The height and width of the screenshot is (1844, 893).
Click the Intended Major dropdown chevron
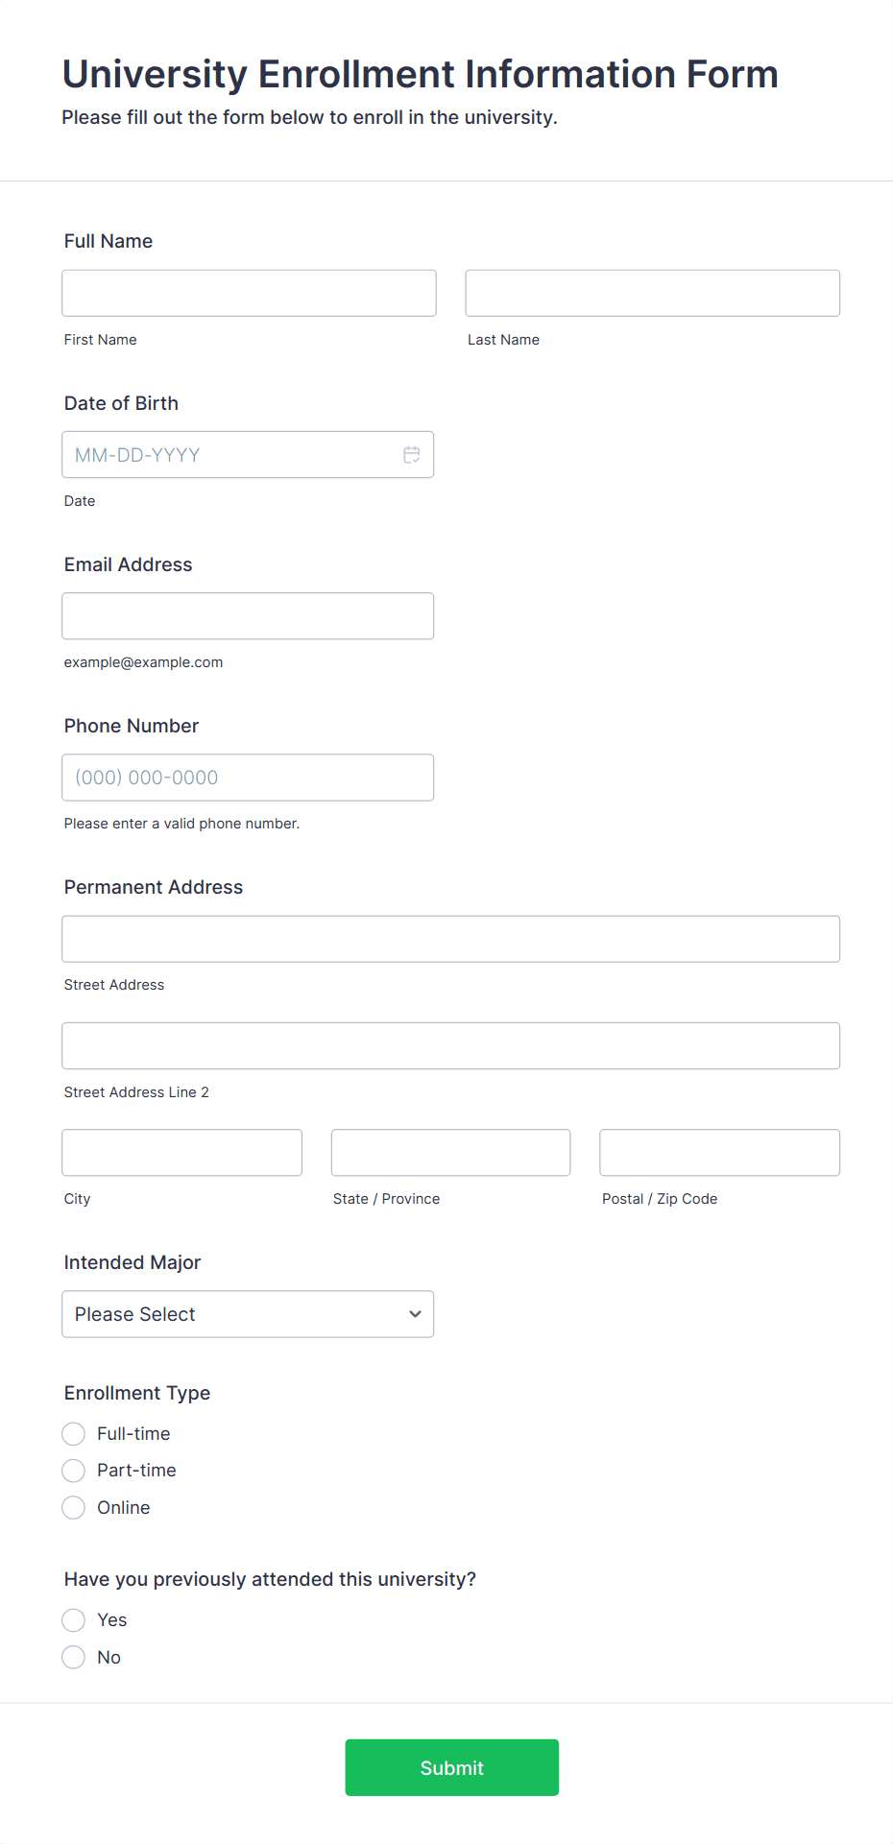[x=415, y=1314]
